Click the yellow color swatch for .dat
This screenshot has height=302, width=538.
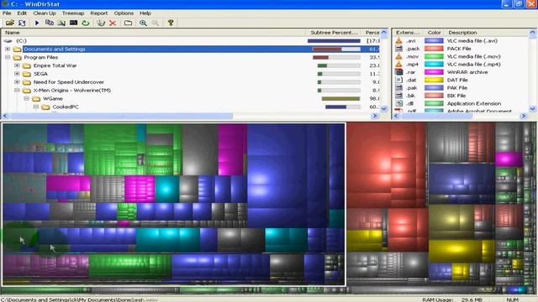[x=434, y=80]
